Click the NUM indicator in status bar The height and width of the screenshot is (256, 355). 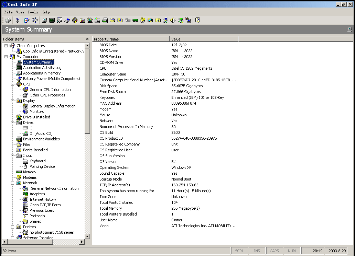coord(292,251)
